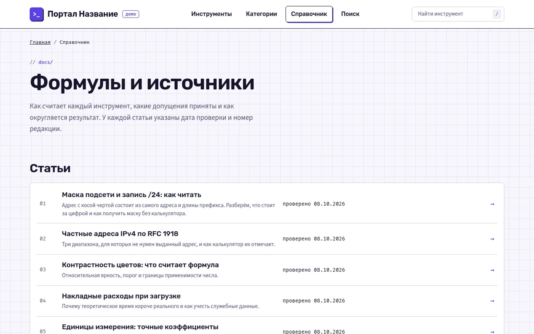Click the демо badge
Image resolution: width=534 pixels, height=334 pixels.
[x=131, y=14]
